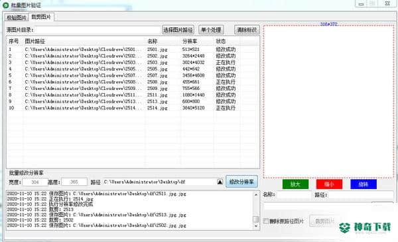Click the batch resolution 路径 path field

click(160, 182)
